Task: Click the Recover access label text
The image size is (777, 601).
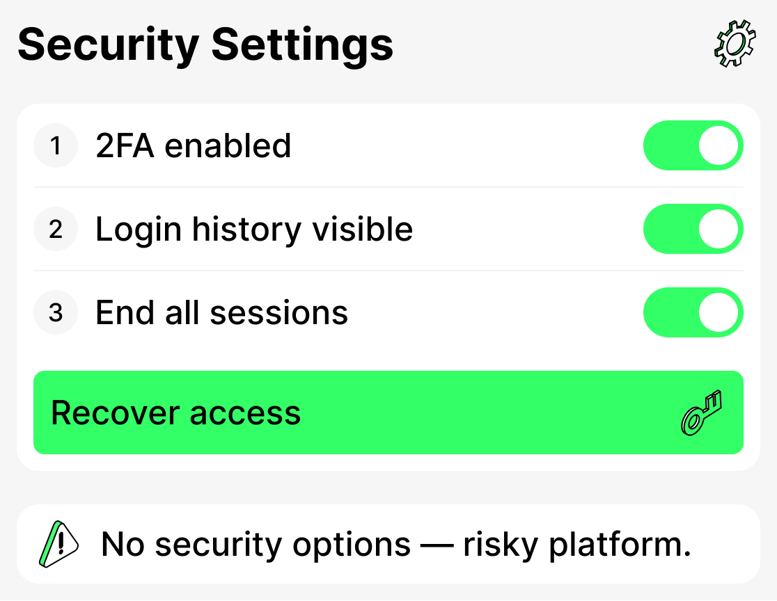Action: pyautogui.click(x=174, y=413)
